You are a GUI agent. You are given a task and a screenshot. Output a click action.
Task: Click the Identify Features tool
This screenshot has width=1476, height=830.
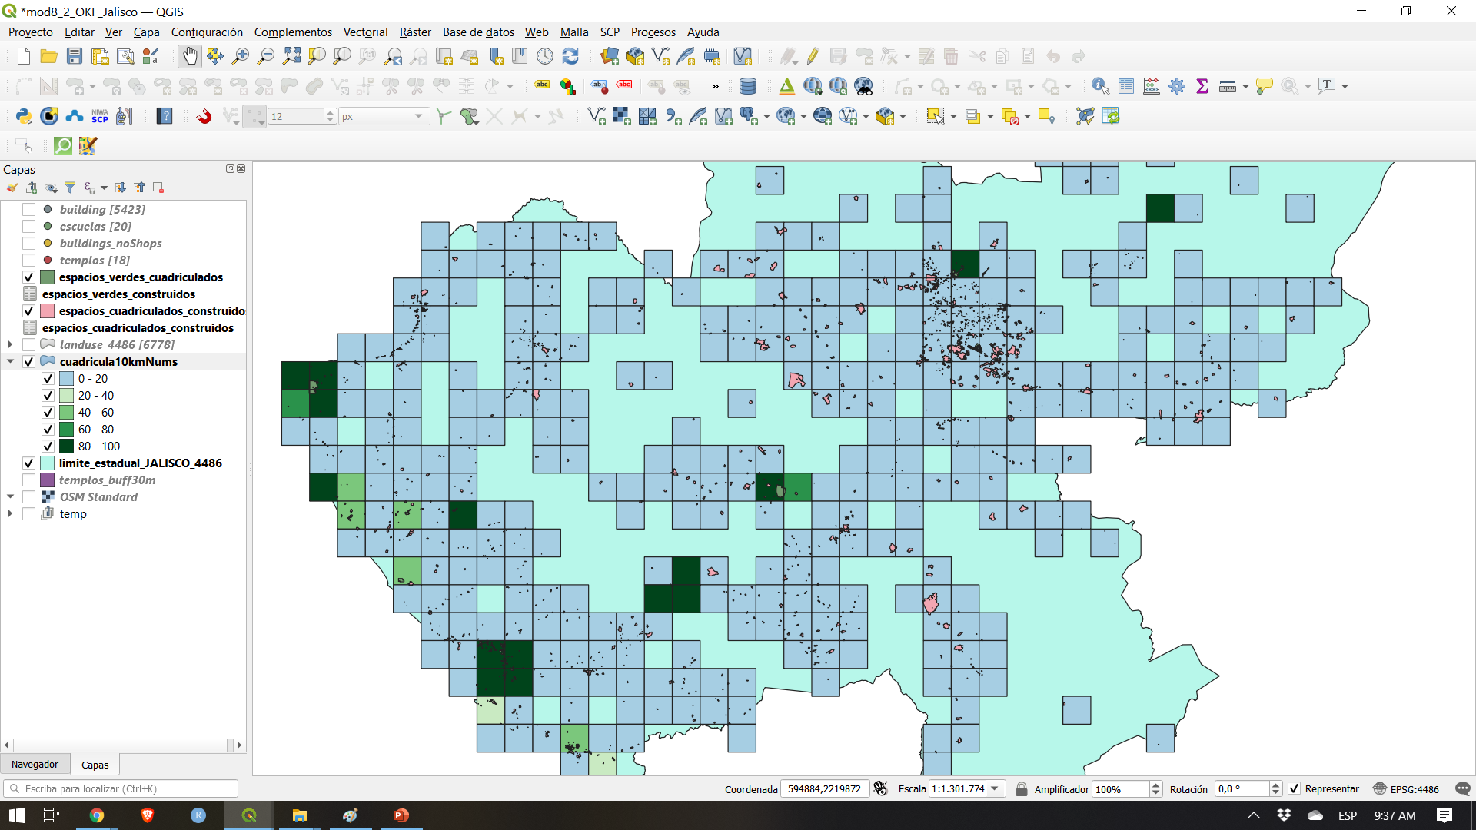tap(1100, 86)
